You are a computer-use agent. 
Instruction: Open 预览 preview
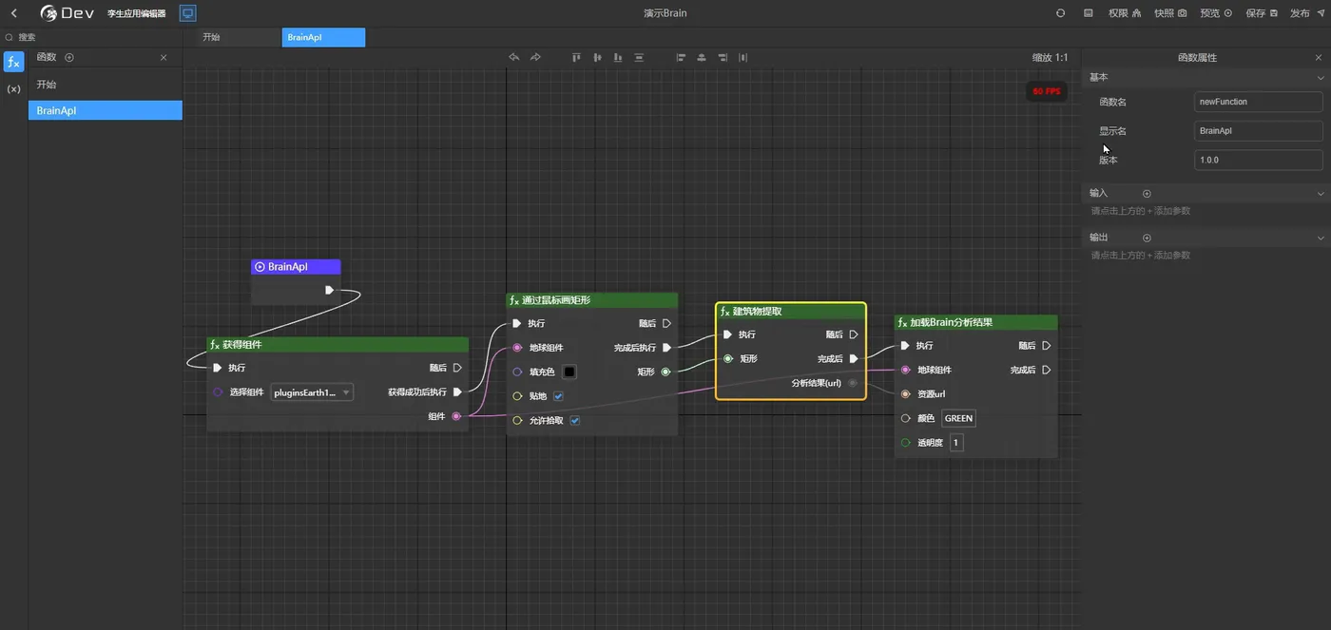pos(1216,13)
